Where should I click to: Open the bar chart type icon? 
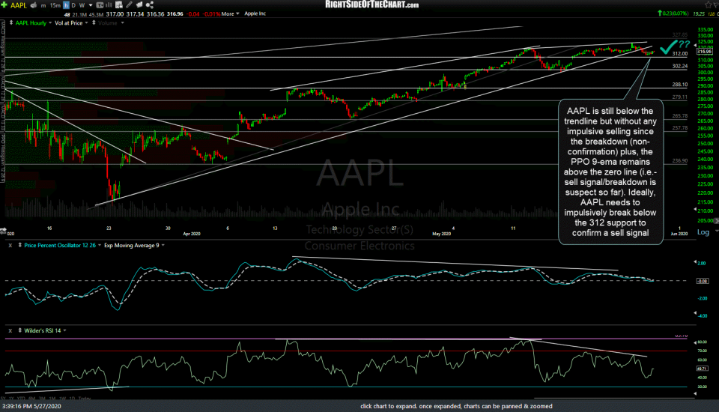[109, 5]
